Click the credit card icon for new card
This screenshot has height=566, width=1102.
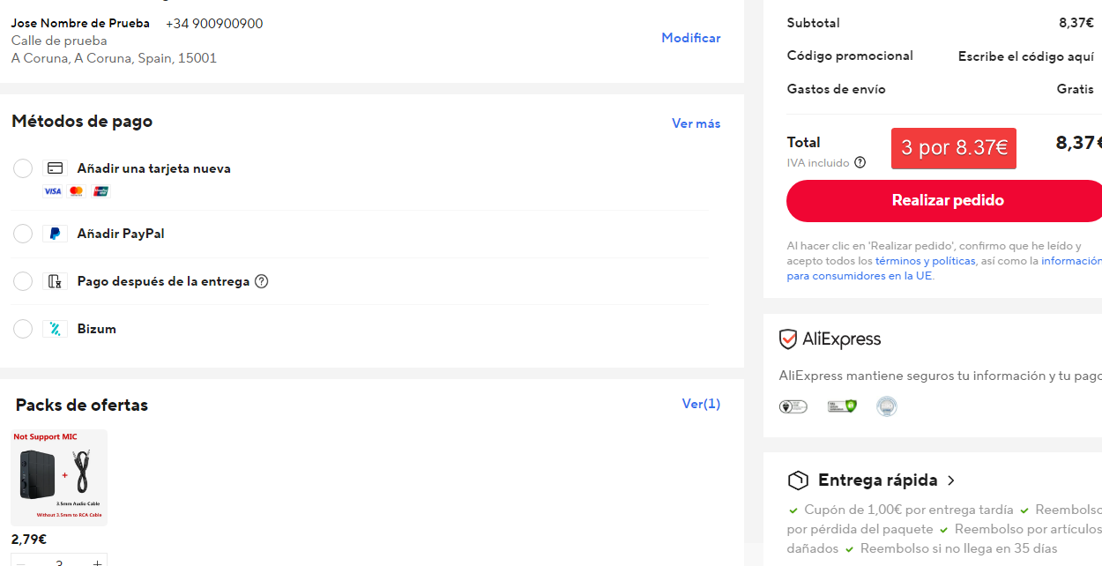pos(55,168)
